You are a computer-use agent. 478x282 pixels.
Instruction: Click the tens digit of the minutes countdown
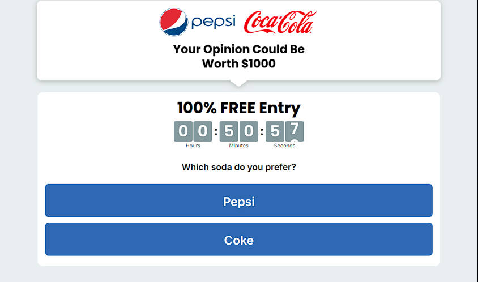(x=229, y=131)
